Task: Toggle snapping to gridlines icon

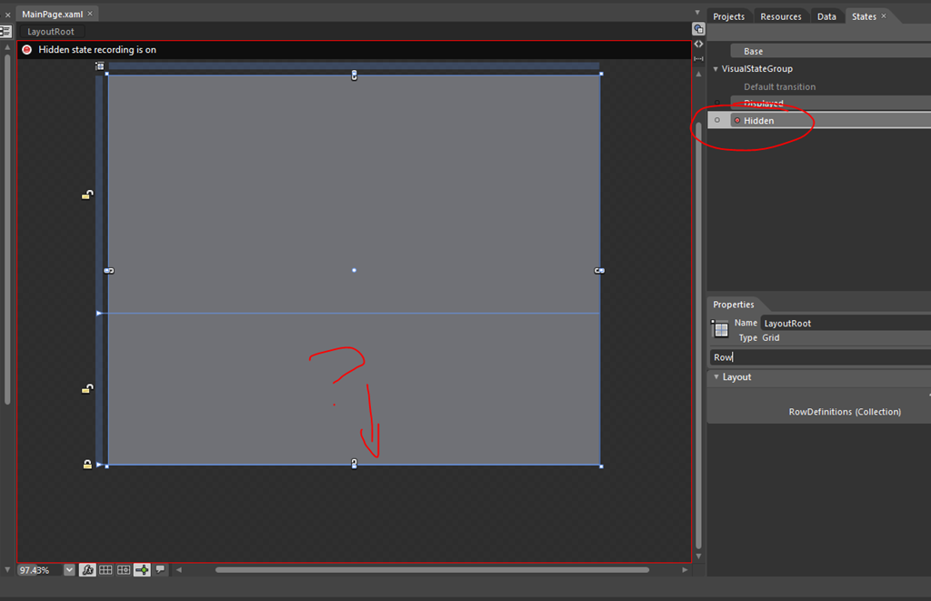Action: click(x=124, y=570)
